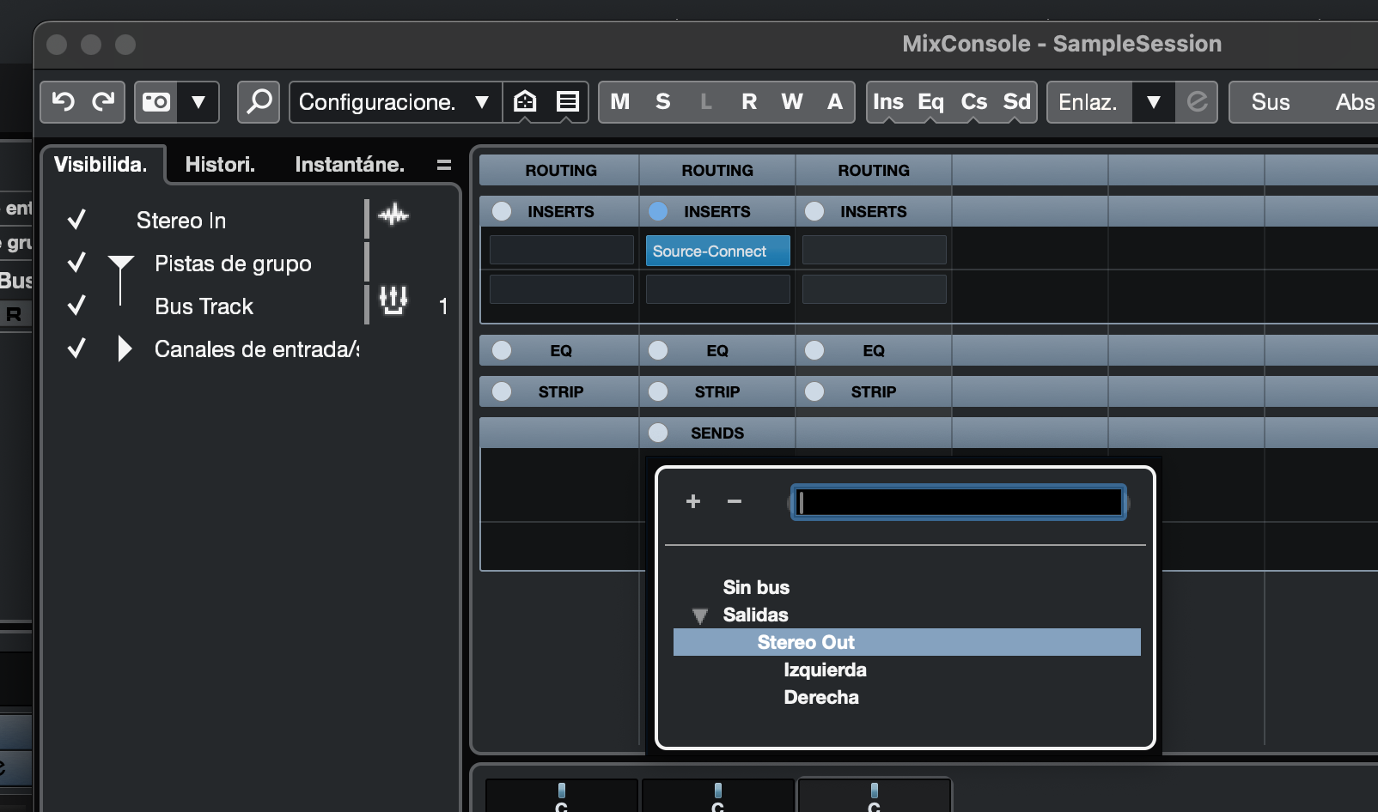Click the Mute (M) toolbar button

[x=619, y=102]
